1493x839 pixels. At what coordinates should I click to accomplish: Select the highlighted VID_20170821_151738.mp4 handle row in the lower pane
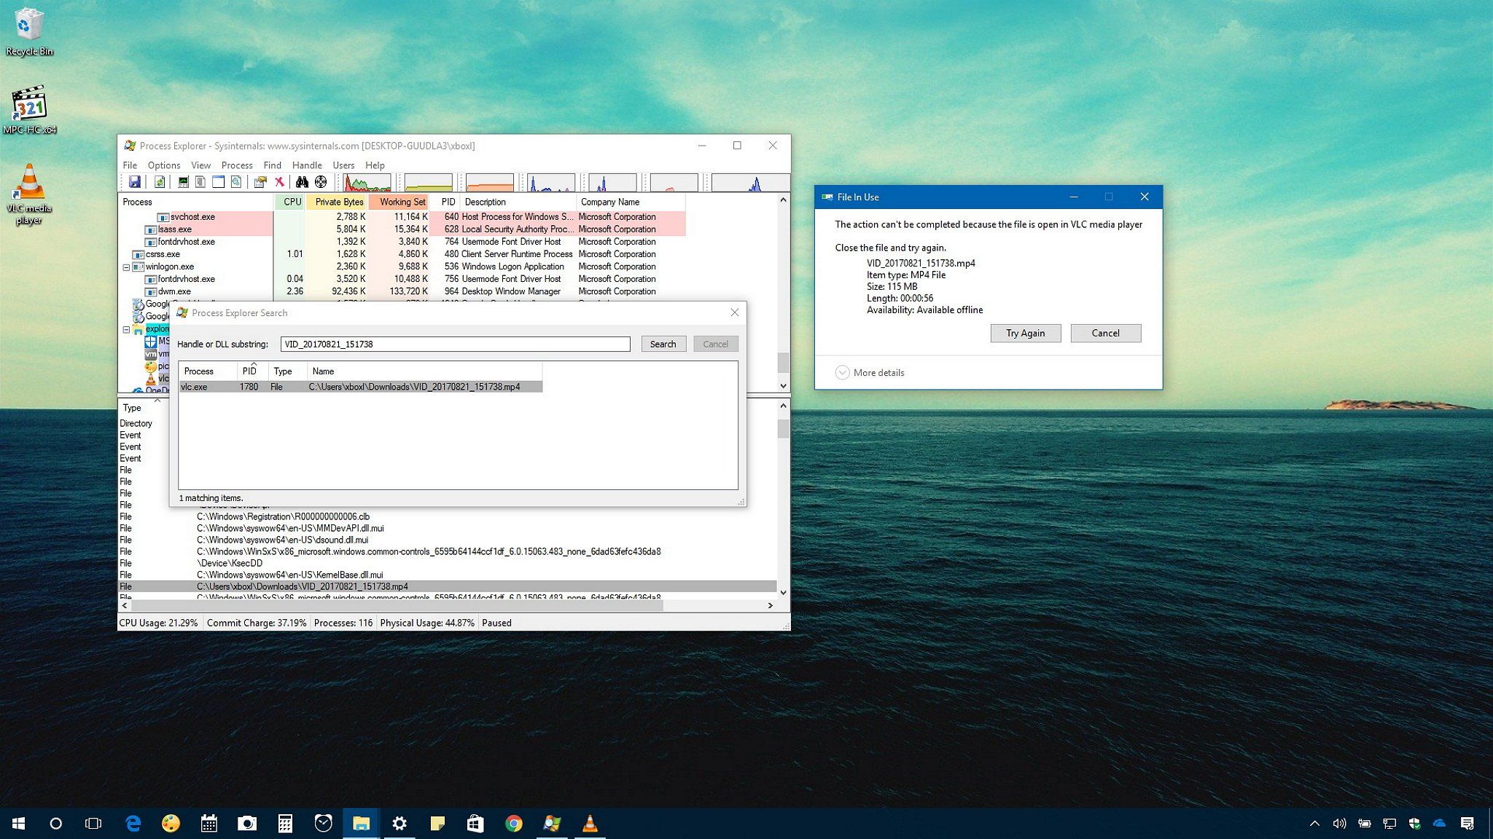coord(448,586)
